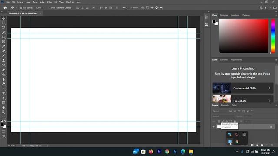Image resolution: width=278 pixels, height=156 pixels.
Task: Click the create new layer icon
Action: point(267,145)
